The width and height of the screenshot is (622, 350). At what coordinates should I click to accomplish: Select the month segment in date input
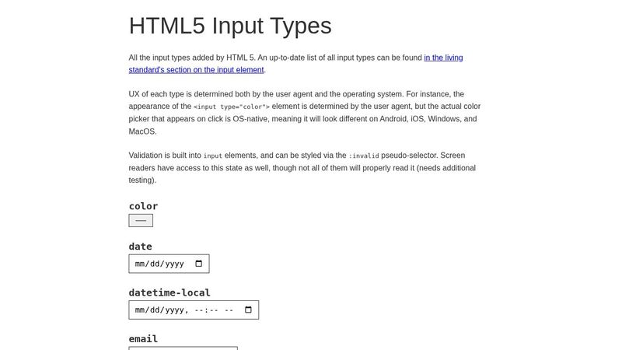point(141,264)
